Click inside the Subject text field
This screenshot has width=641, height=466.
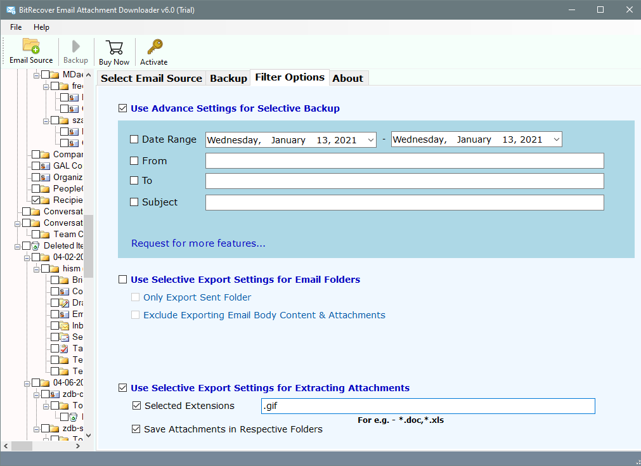click(x=405, y=203)
